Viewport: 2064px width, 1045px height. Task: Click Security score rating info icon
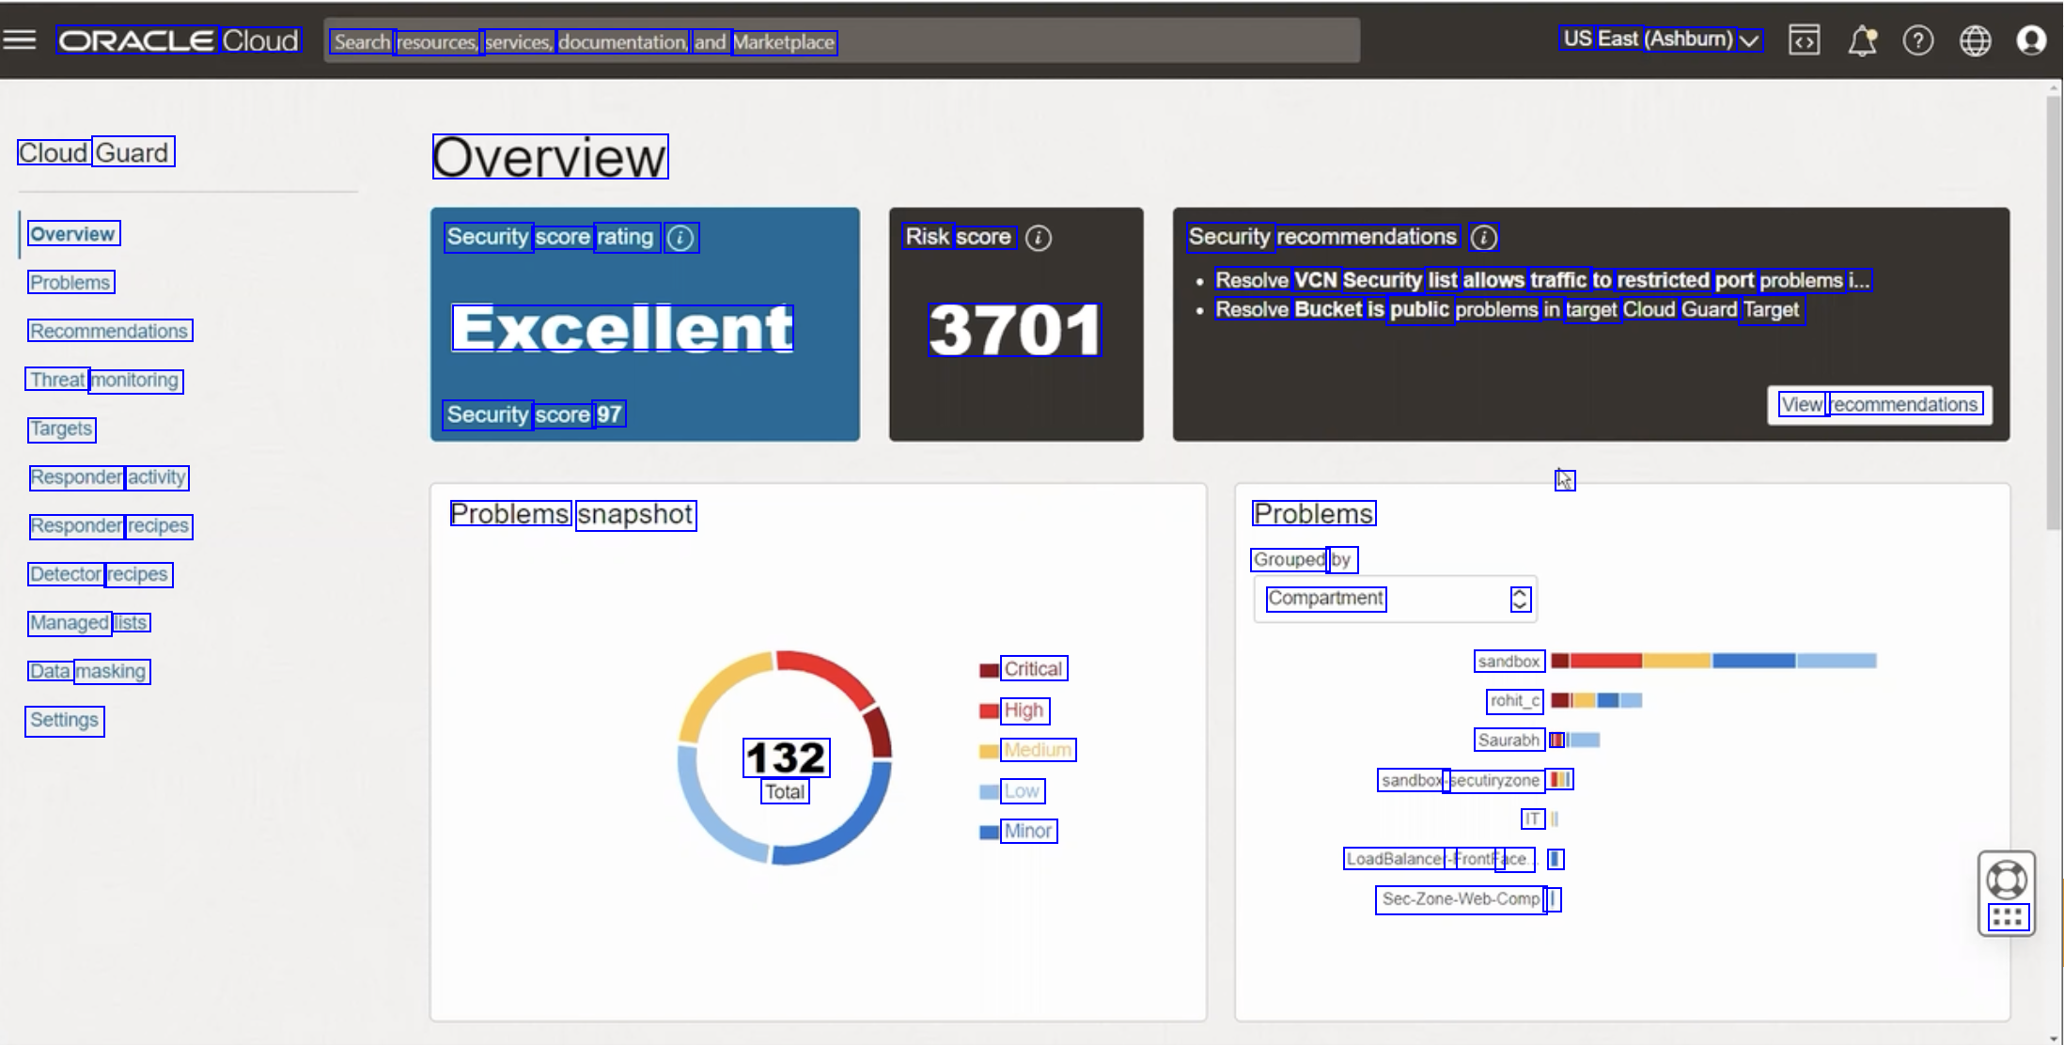point(680,238)
